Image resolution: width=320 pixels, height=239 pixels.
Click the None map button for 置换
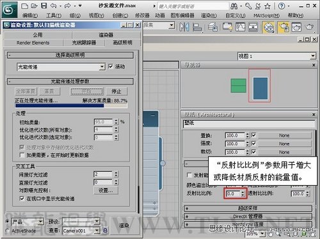[x=284, y=135]
